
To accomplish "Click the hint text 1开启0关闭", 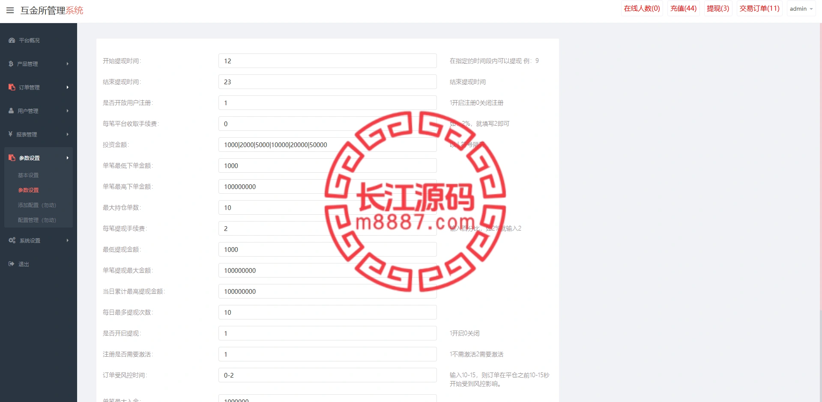I will tap(464, 333).
